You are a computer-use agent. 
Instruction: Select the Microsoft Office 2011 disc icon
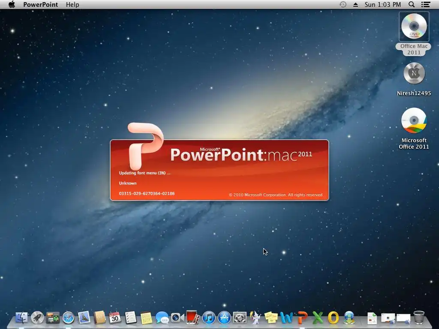click(414, 120)
